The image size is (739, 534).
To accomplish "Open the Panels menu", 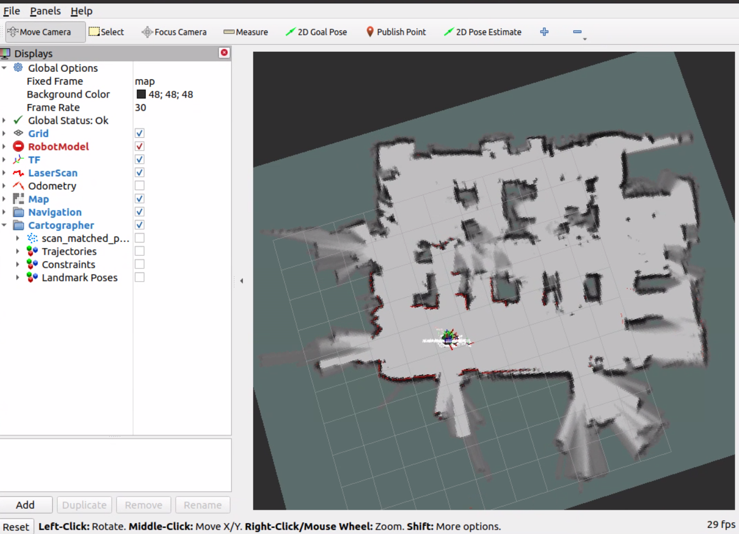I will coord(45,10).
